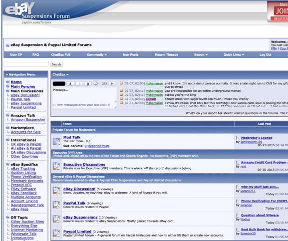This screenshot has width=288, height=241.
Task: Click the Reported Posts sub-forum icon
Action: click(86, 146)
